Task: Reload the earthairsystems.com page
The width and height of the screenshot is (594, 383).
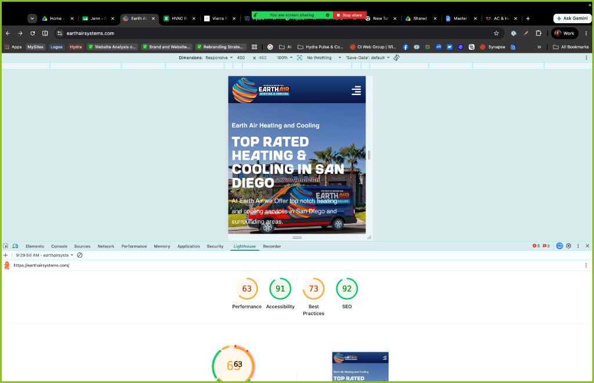Action: tap(32, 33)
